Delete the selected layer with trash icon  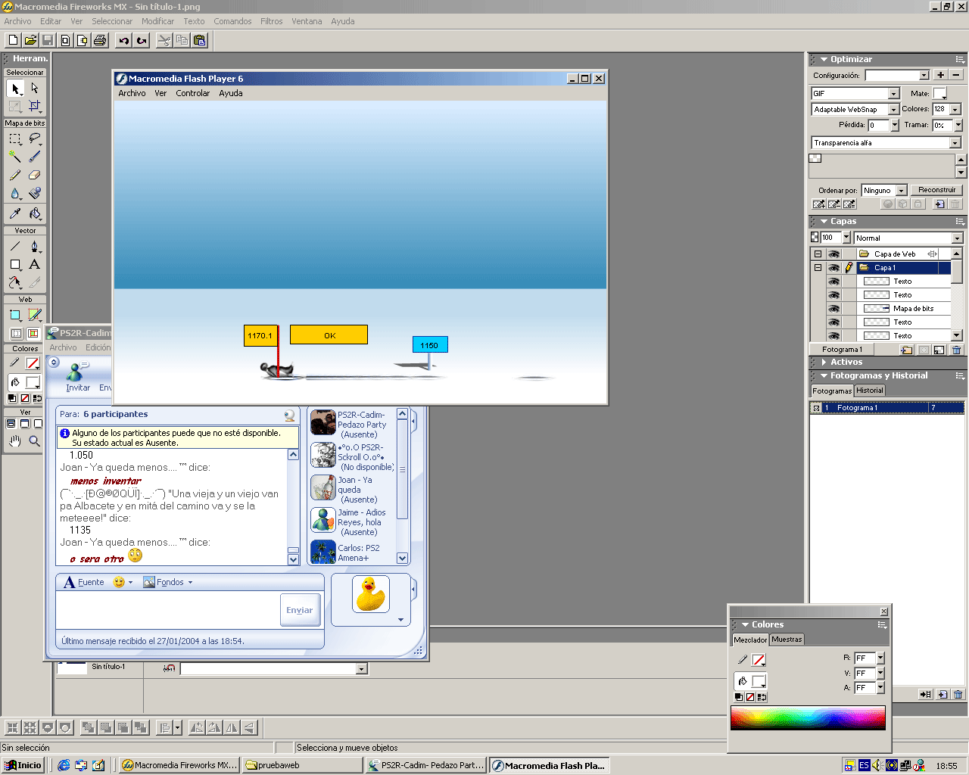coord(957,350)
